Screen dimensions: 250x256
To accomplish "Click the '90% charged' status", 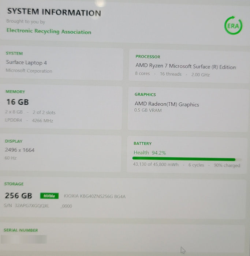I will pyautogui.click(x=227, y=165).
